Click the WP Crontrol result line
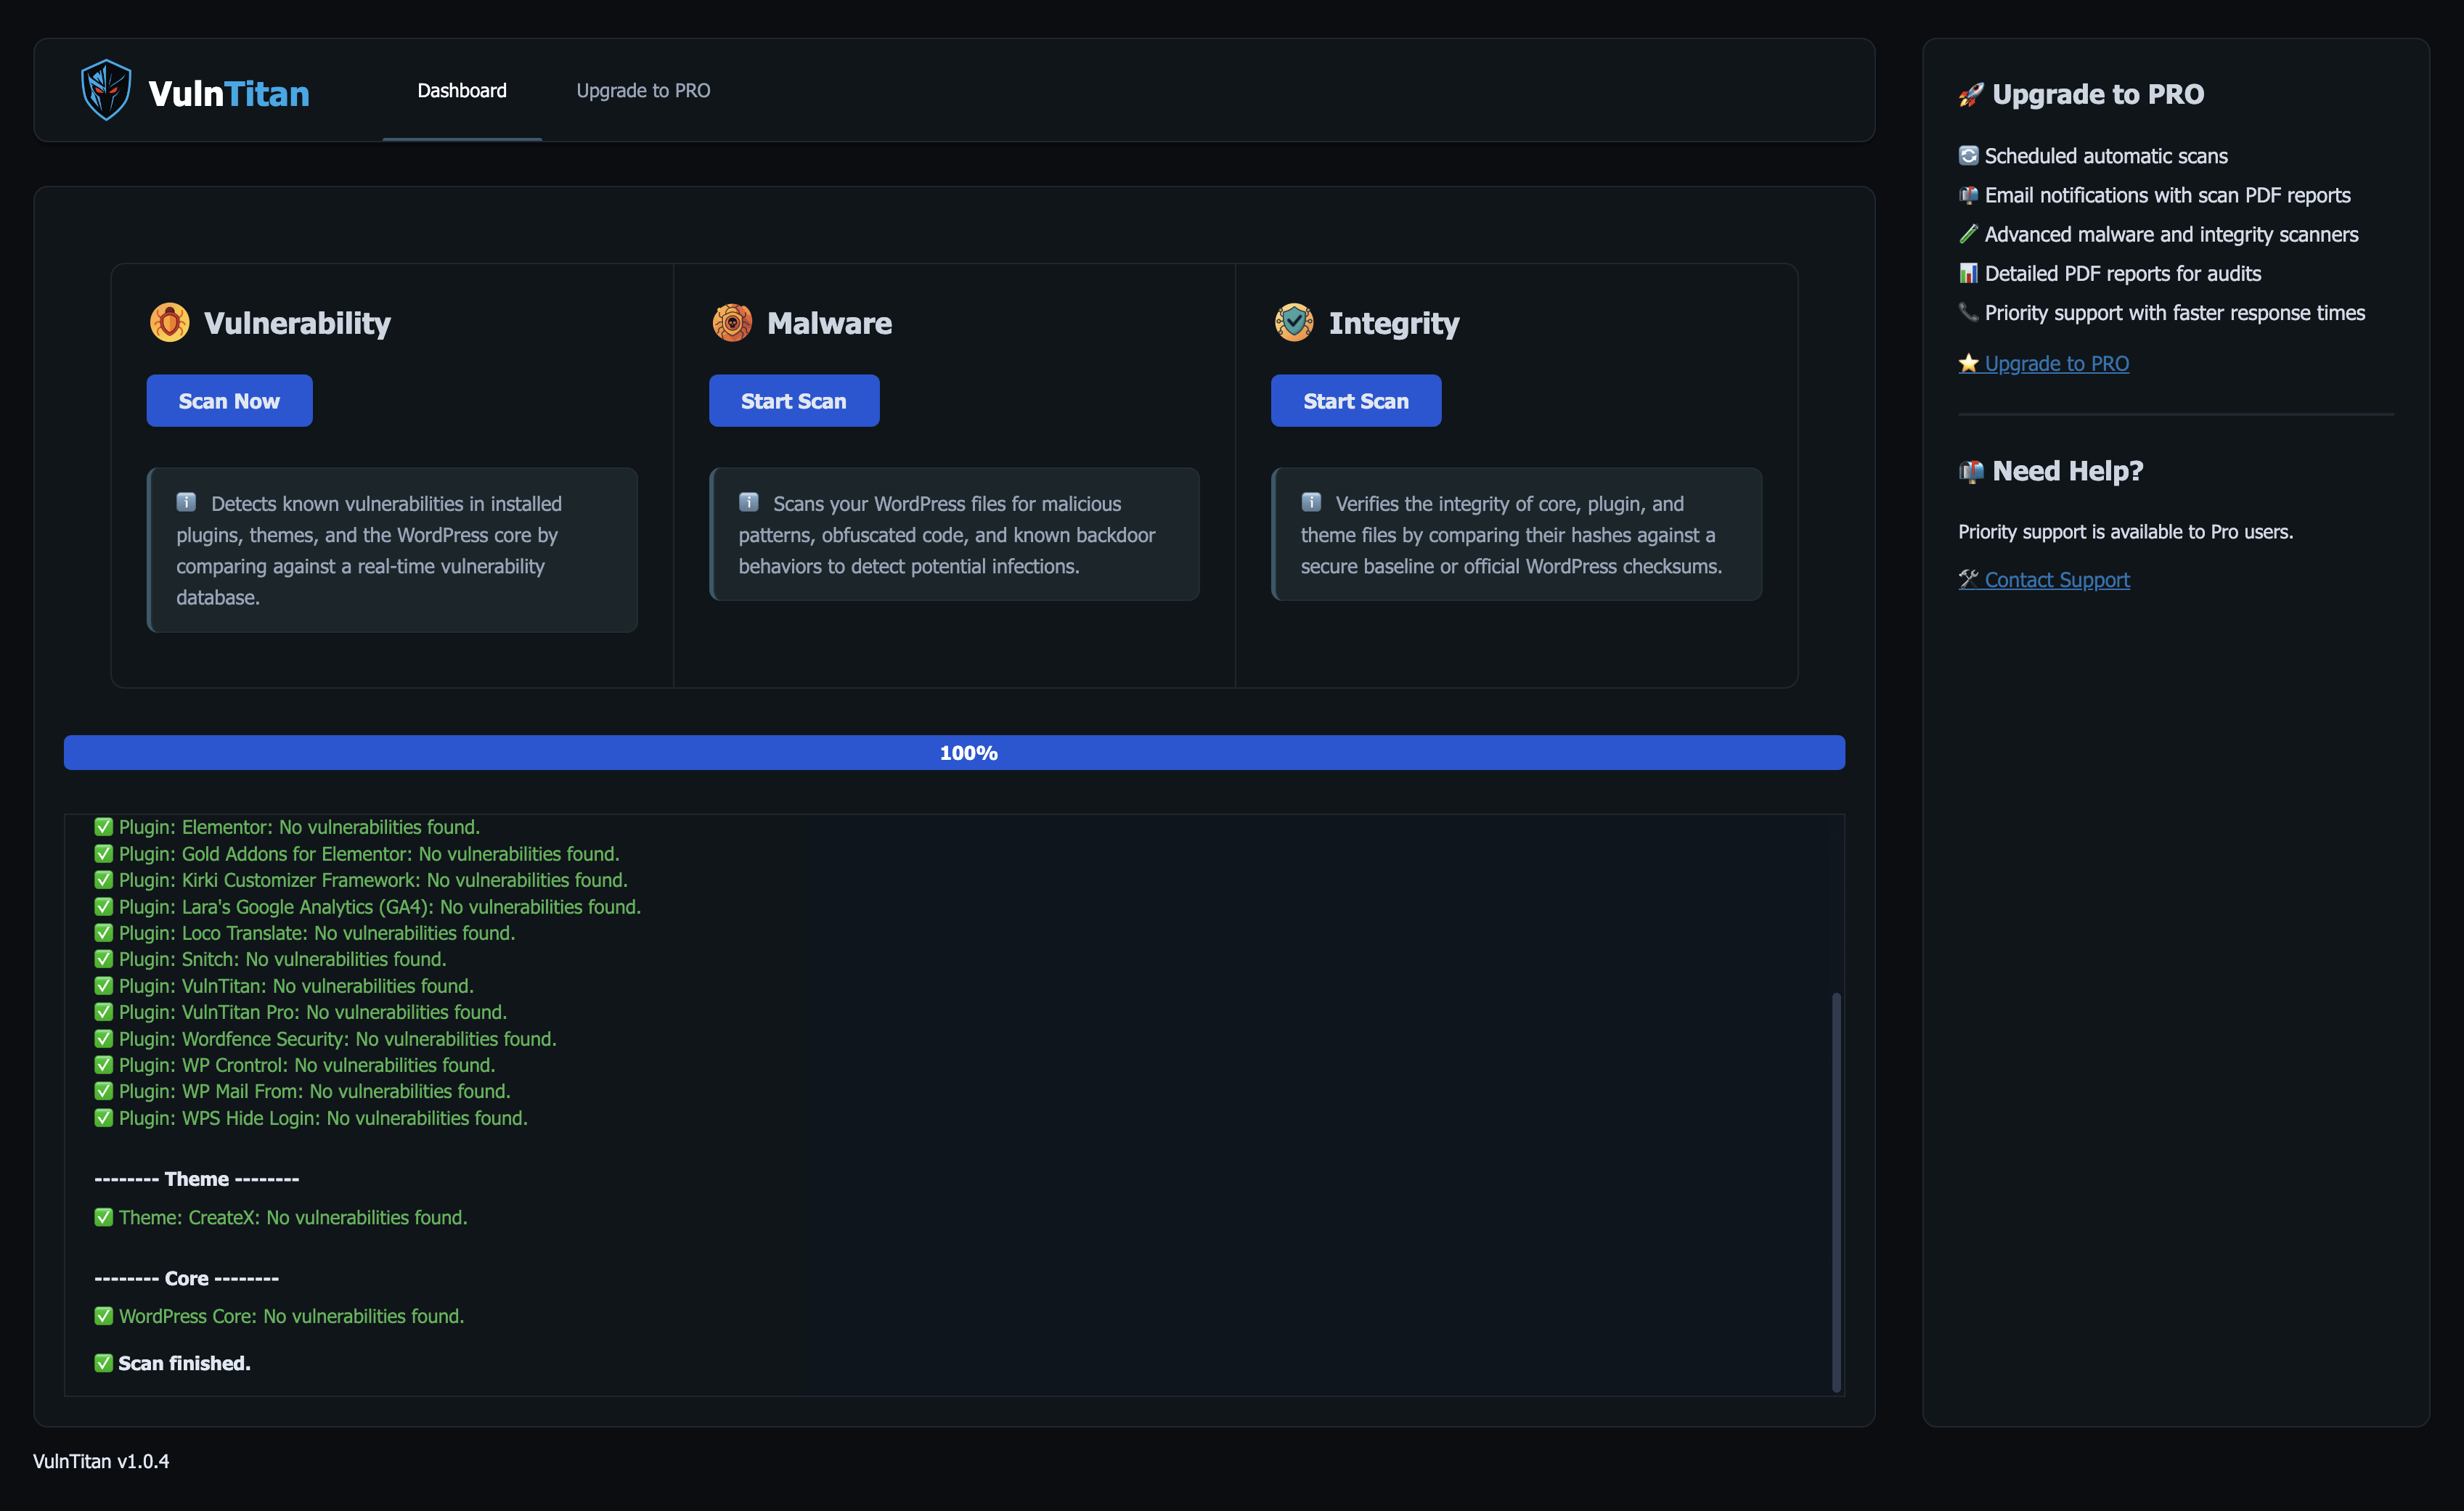Viewport: 2464px width, 1511px height. click(x=295, y=1065)
